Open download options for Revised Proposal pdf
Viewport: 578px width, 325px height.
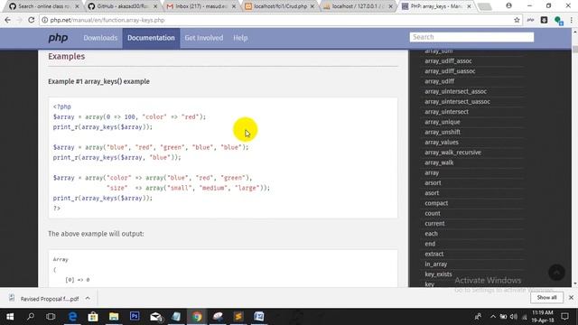pyautogui.click(x=88, y=299)
